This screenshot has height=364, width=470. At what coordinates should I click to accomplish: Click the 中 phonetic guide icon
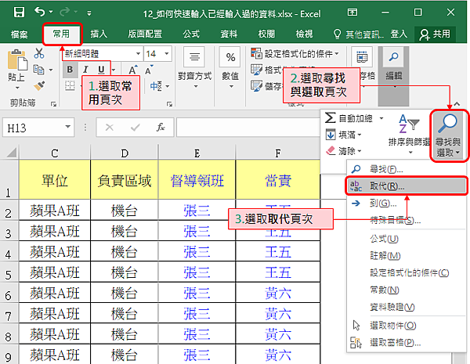click(x=156, y=86)
